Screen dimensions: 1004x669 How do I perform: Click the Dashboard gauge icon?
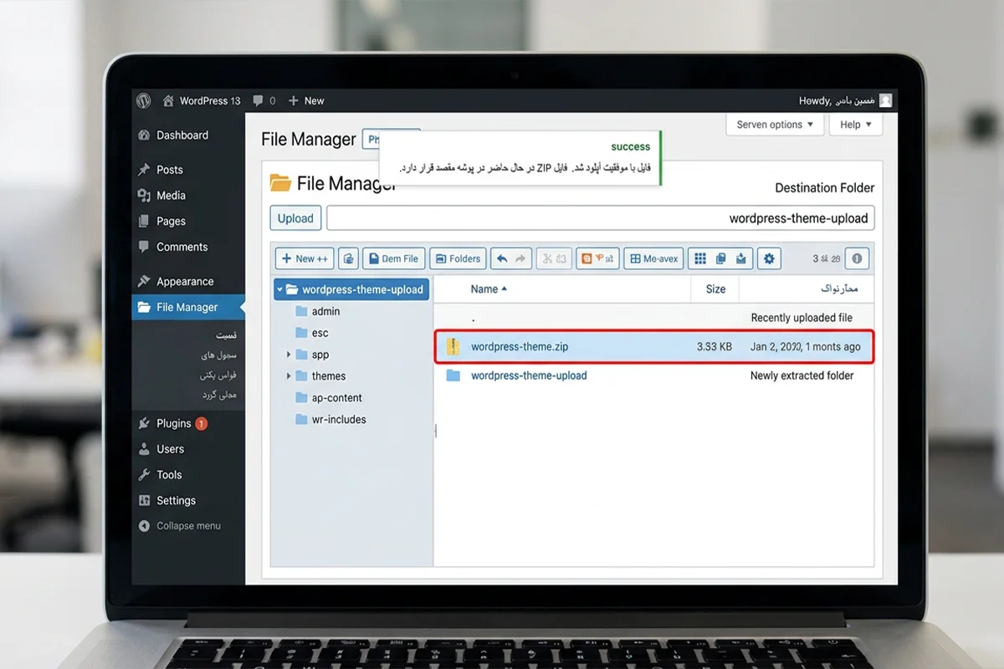(144, 135)
